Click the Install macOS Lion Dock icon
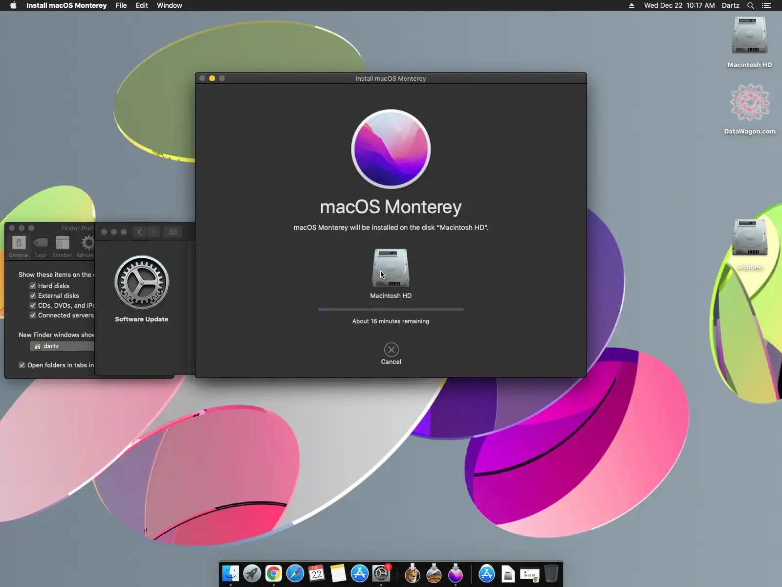Image resolution: width=782 pixels, height=587 pixels. 413,573
